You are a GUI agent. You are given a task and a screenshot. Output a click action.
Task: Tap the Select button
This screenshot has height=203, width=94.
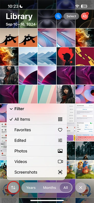(x=71, y=16)
